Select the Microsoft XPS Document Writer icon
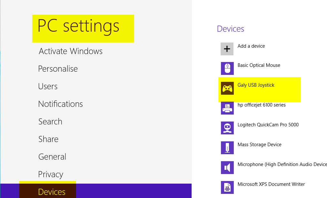Viewport: 327px width, 198px height. coord(227,187)
